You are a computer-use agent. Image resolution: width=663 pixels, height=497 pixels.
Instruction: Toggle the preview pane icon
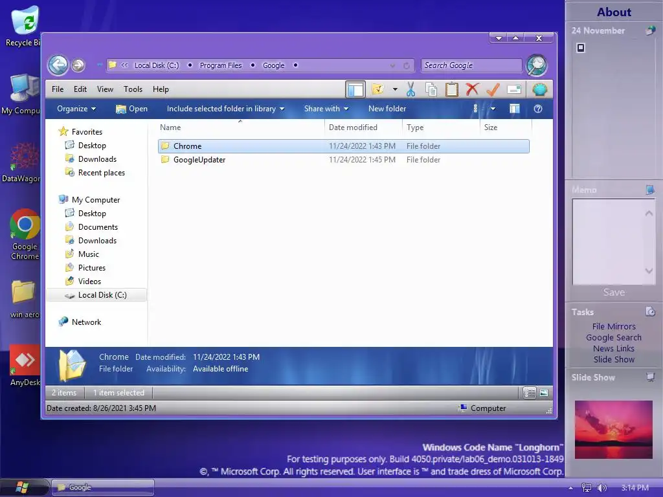tap(515, 109)
